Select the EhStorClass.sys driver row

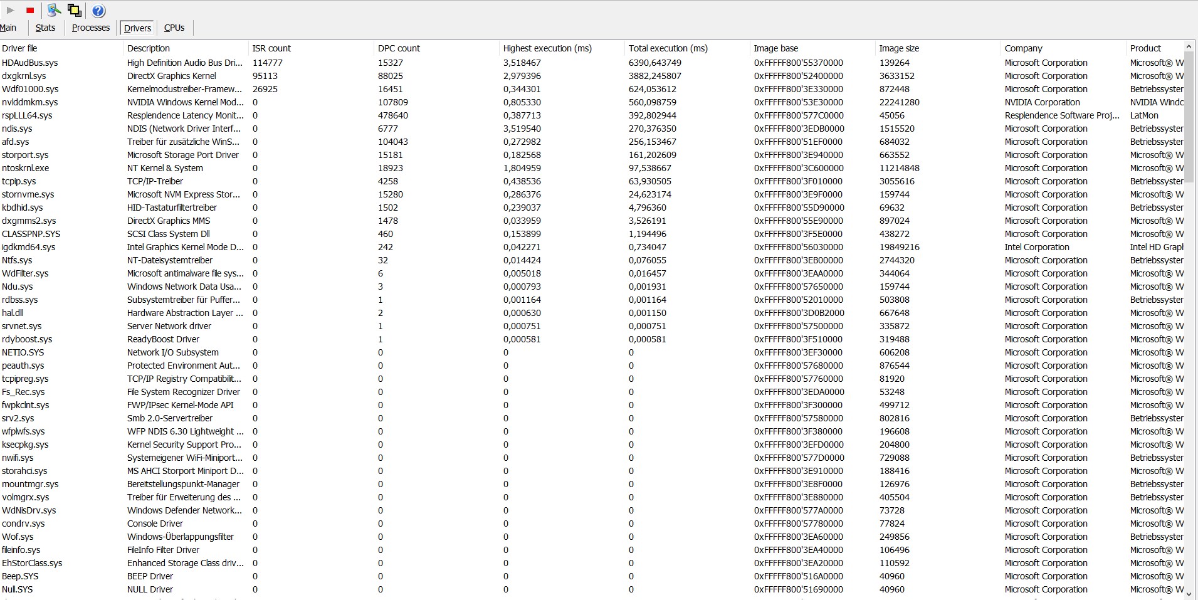click(x=592, y=563)
